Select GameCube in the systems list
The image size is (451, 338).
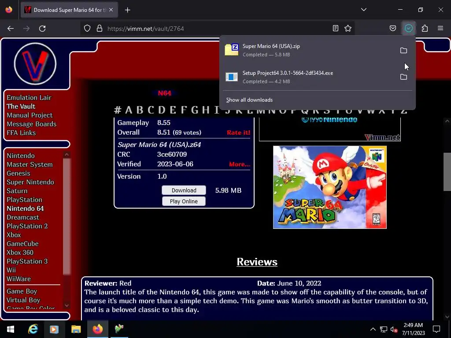pyautogui.click(x=22, y=244)
